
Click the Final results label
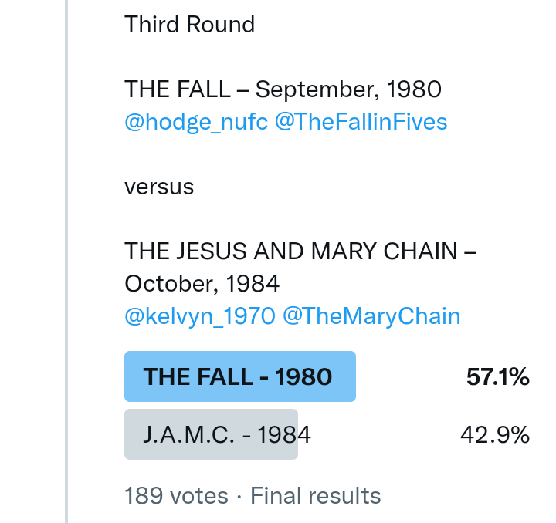(x=315, y=495)
